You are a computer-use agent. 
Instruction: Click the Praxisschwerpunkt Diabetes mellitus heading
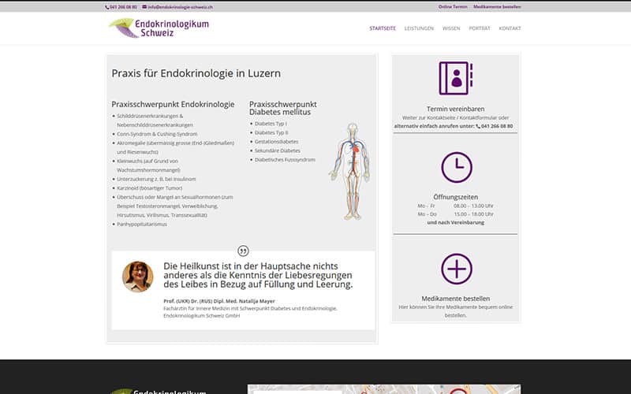pos(283,108)
